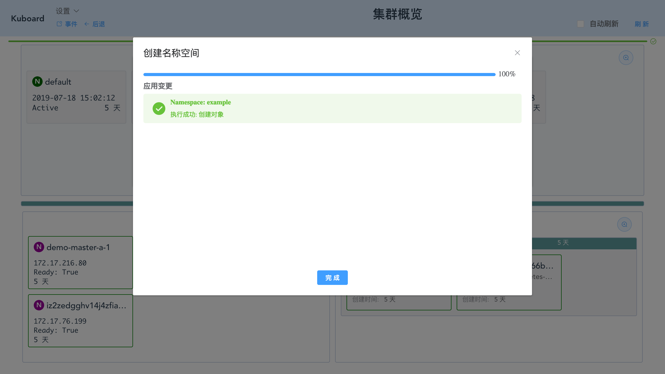This screenshot has height=374, width=665.
Task: Select the default namespace card
Action: (76, 97)
